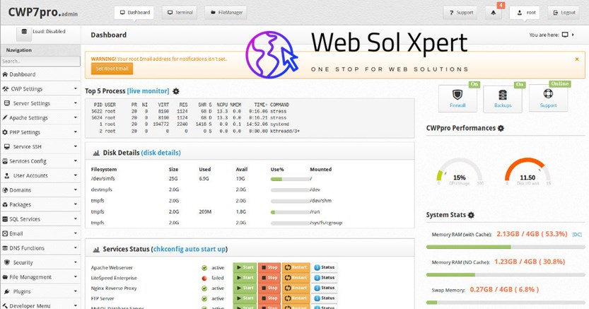View Apache Webserver Status

324,267
